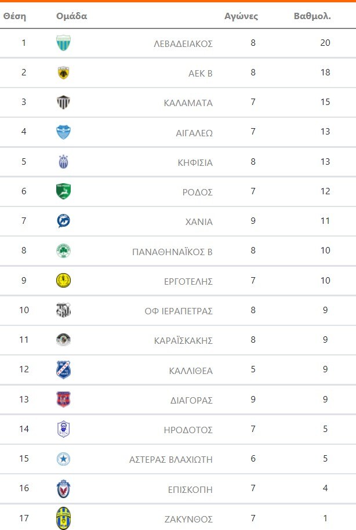The width and height of the screenshot is (356, 530).
Task: Open the ΑΙΓΑΛΕΩ team name link
Action: click(194, 133)
